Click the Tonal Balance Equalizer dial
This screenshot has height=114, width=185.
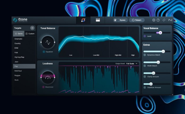(x=48, y=42)
